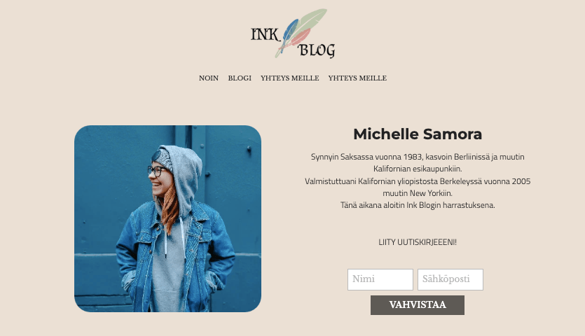
Task: Focus the Nimi input field
Action: pos(380,279)
